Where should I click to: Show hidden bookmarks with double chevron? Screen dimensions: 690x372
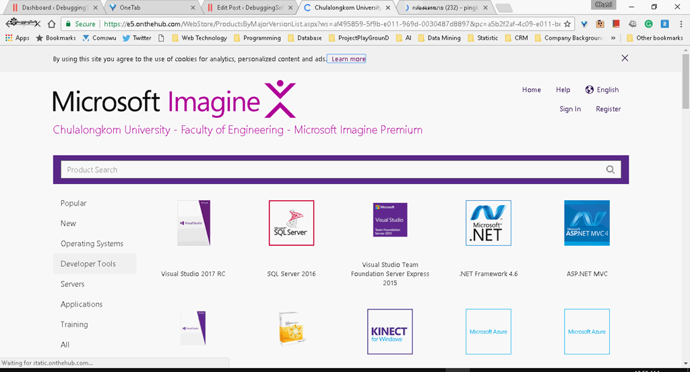pyautogui.click(x=613, y=38)
